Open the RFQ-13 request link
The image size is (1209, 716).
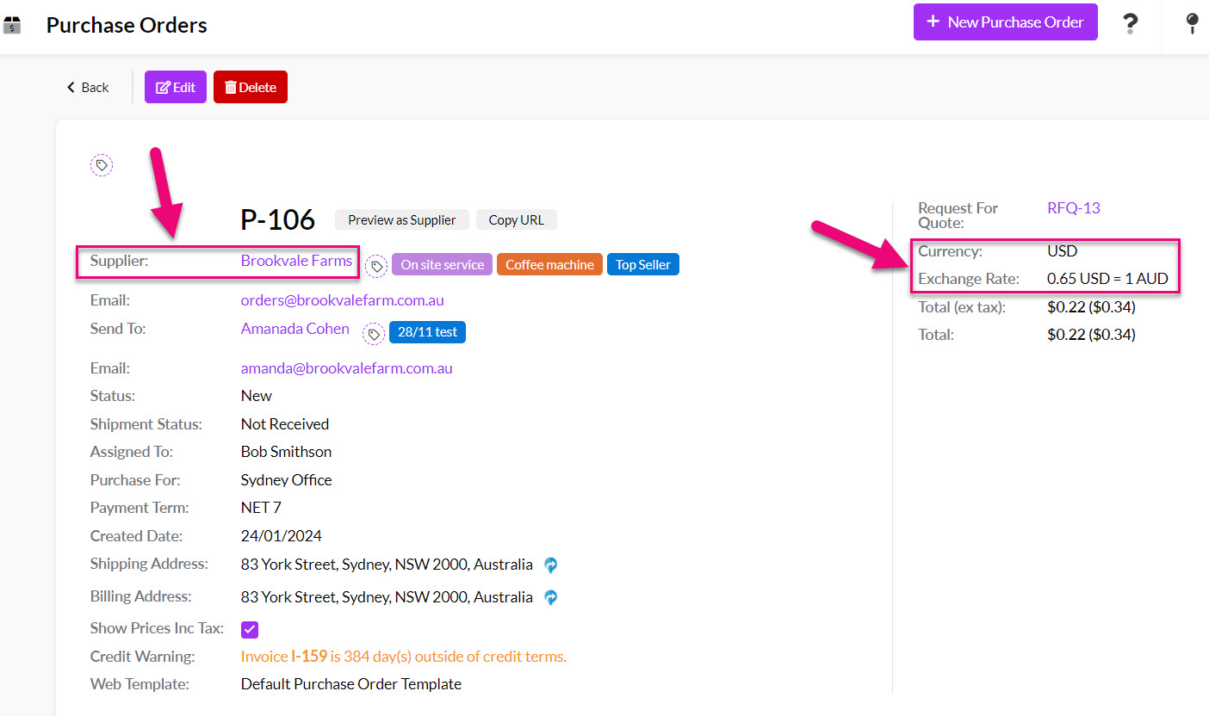click(x=1074, y=208)
